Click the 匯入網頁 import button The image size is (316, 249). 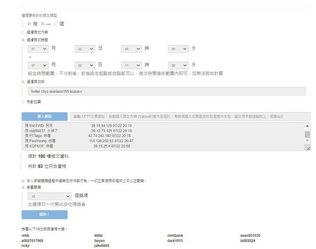tap(44, 117)
